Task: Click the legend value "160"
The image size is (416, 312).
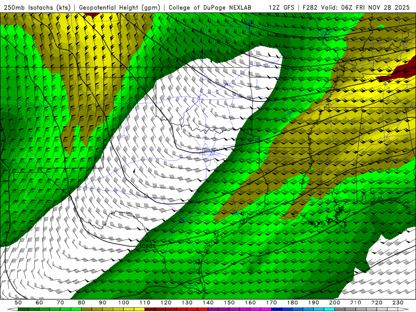Action: click(250, 303)
